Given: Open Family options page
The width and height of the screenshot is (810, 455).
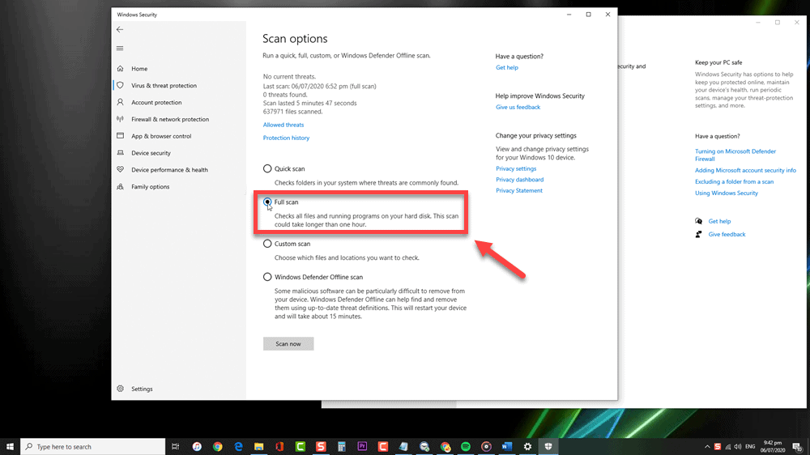Looking at the screenshot, I should 151,186.
